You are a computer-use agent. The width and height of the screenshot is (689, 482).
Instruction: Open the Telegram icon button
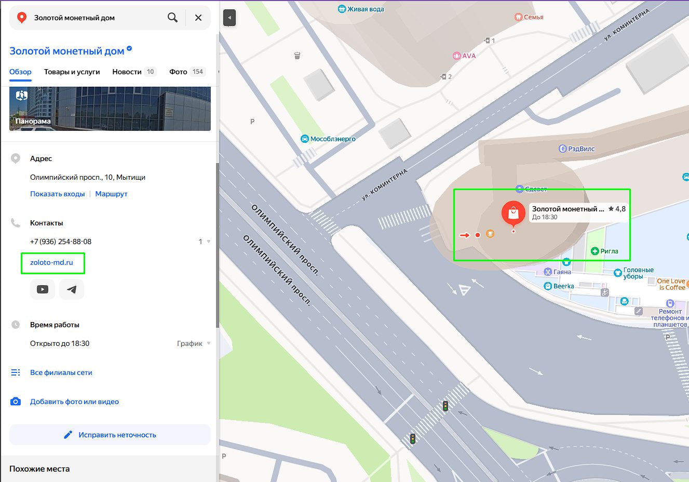72,289
